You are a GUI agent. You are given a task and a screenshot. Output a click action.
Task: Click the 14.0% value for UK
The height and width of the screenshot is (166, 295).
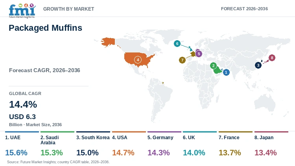pyautogui.click(x=194, y=153)
